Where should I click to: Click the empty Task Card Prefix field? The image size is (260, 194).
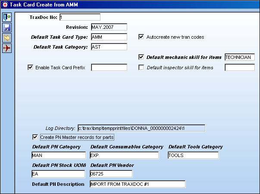[109, 68]
